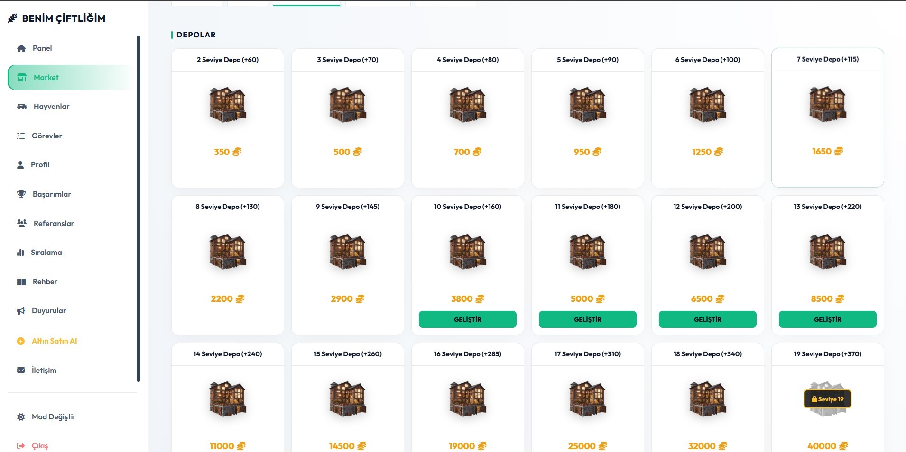Click the İletişim envelope icon
This screenshot has width=906, height=452.
click(21, 370)
